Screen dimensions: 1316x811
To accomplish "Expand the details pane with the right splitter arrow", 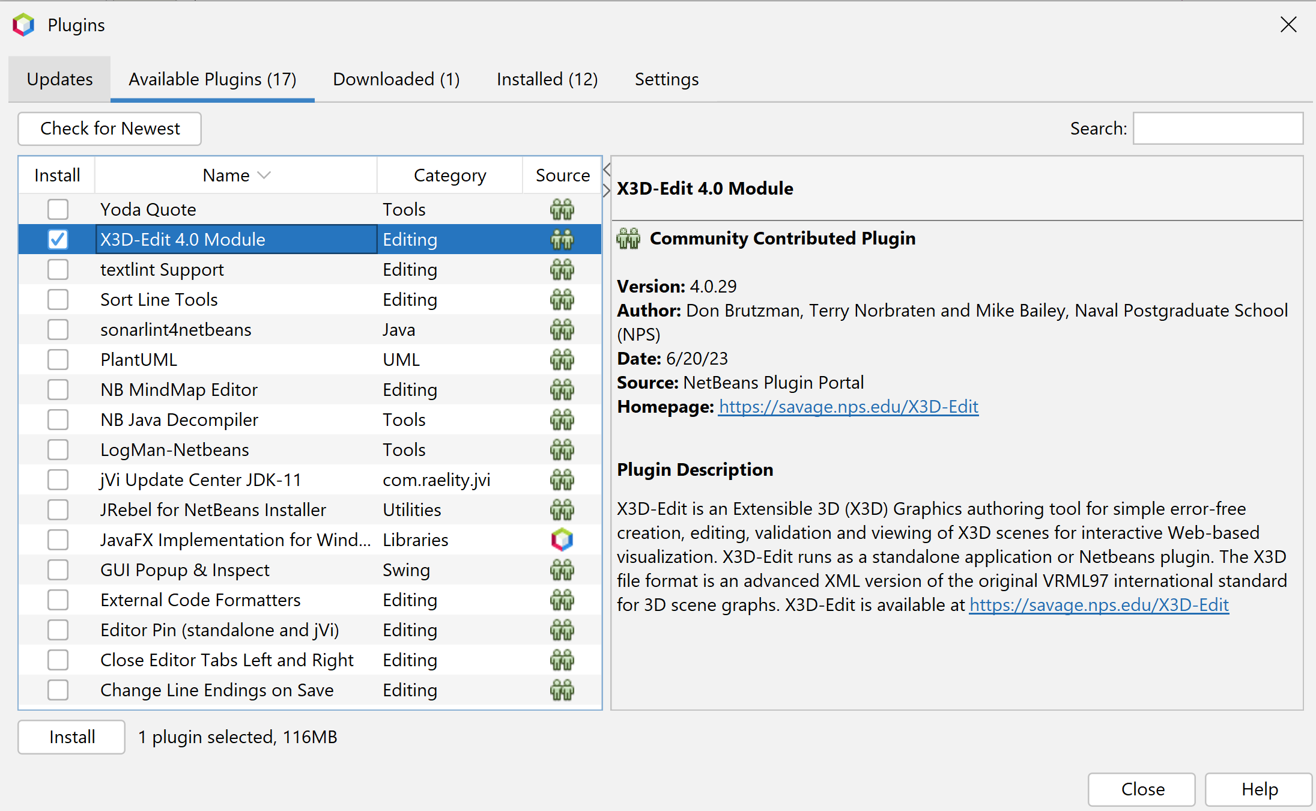I will pyautogui.click(x=607, y=190).
